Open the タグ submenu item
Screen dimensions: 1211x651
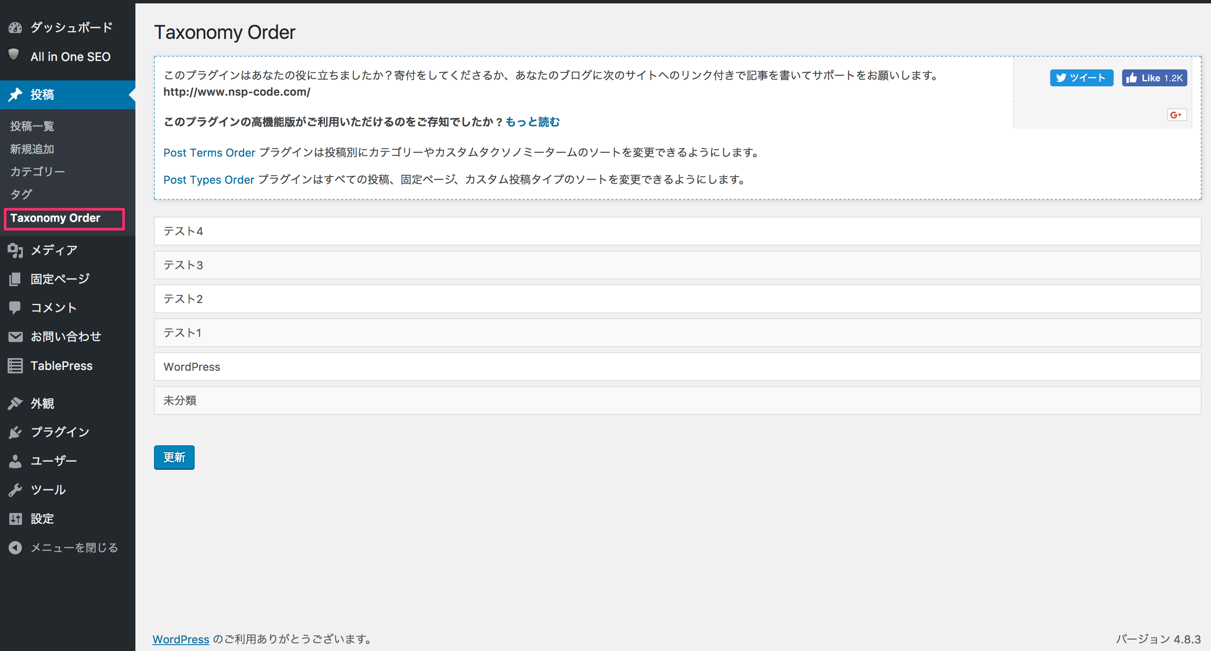coord(21,194)
